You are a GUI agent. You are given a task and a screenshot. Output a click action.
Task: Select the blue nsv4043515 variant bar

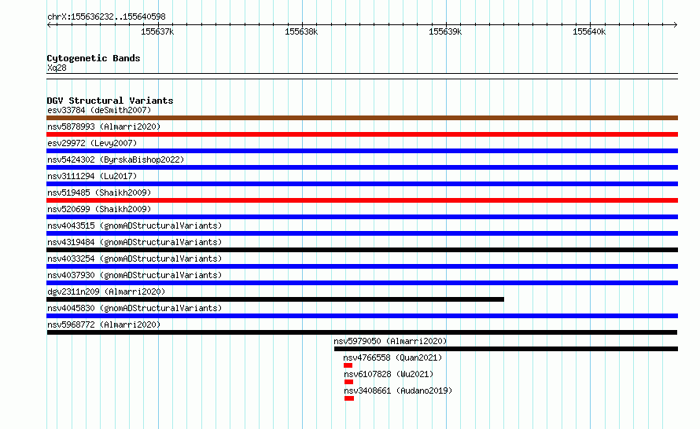(362, 233)
